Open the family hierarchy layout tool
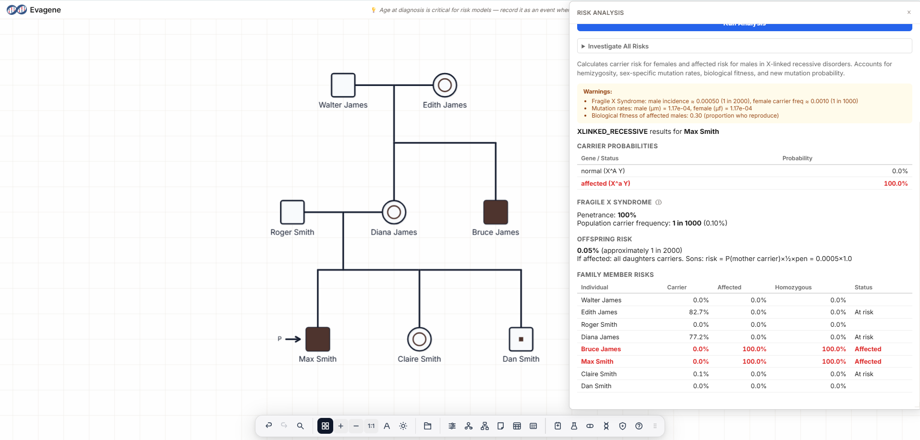 pos(484,426)
